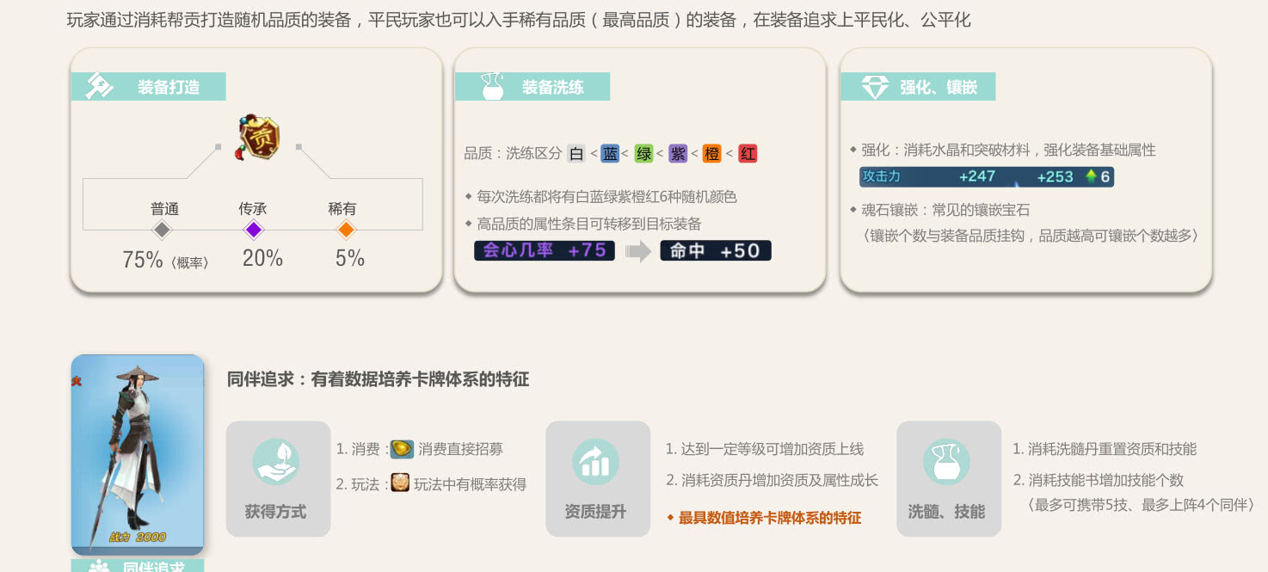
Task: Select the hammer icon on 装备打造 header
Action: click(97, 85)
